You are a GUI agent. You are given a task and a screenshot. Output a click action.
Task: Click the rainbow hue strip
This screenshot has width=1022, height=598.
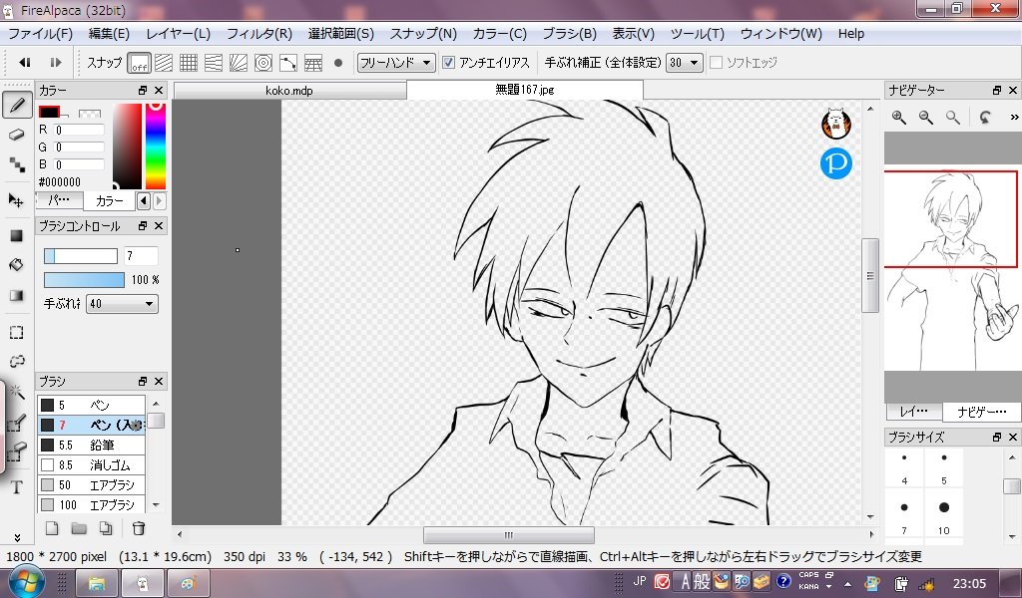tap(155, 147)
